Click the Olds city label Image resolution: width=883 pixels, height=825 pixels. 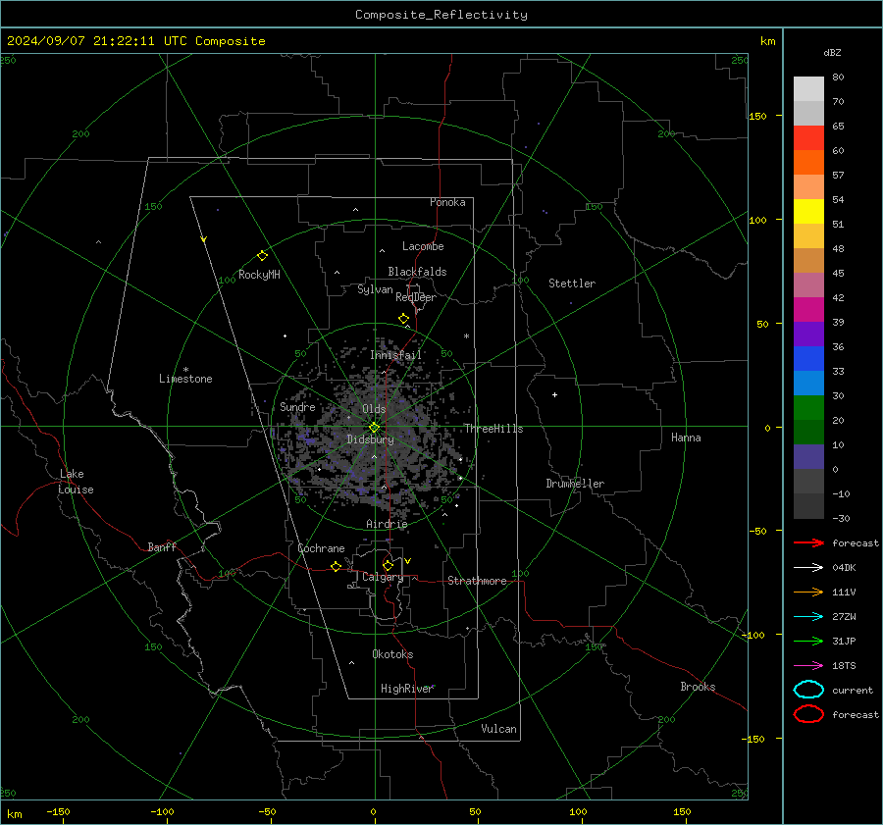[374, 409]
